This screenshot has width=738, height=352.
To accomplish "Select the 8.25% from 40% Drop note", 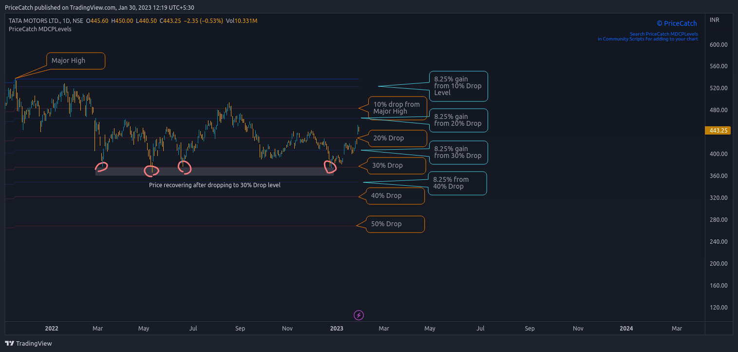I will pos(457,183).
